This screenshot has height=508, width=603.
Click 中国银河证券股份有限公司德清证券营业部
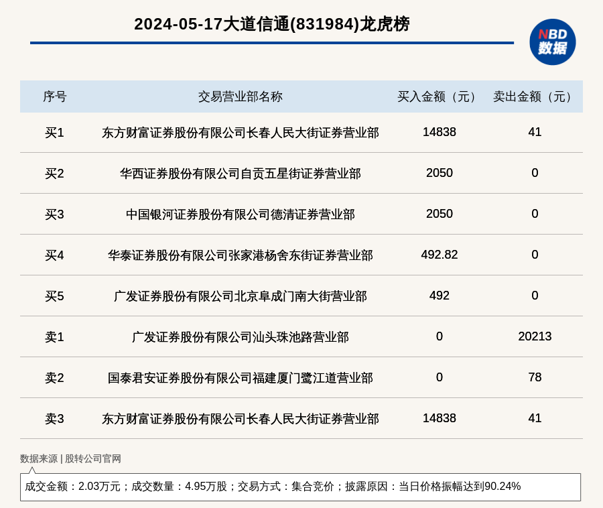click(241, 214)
